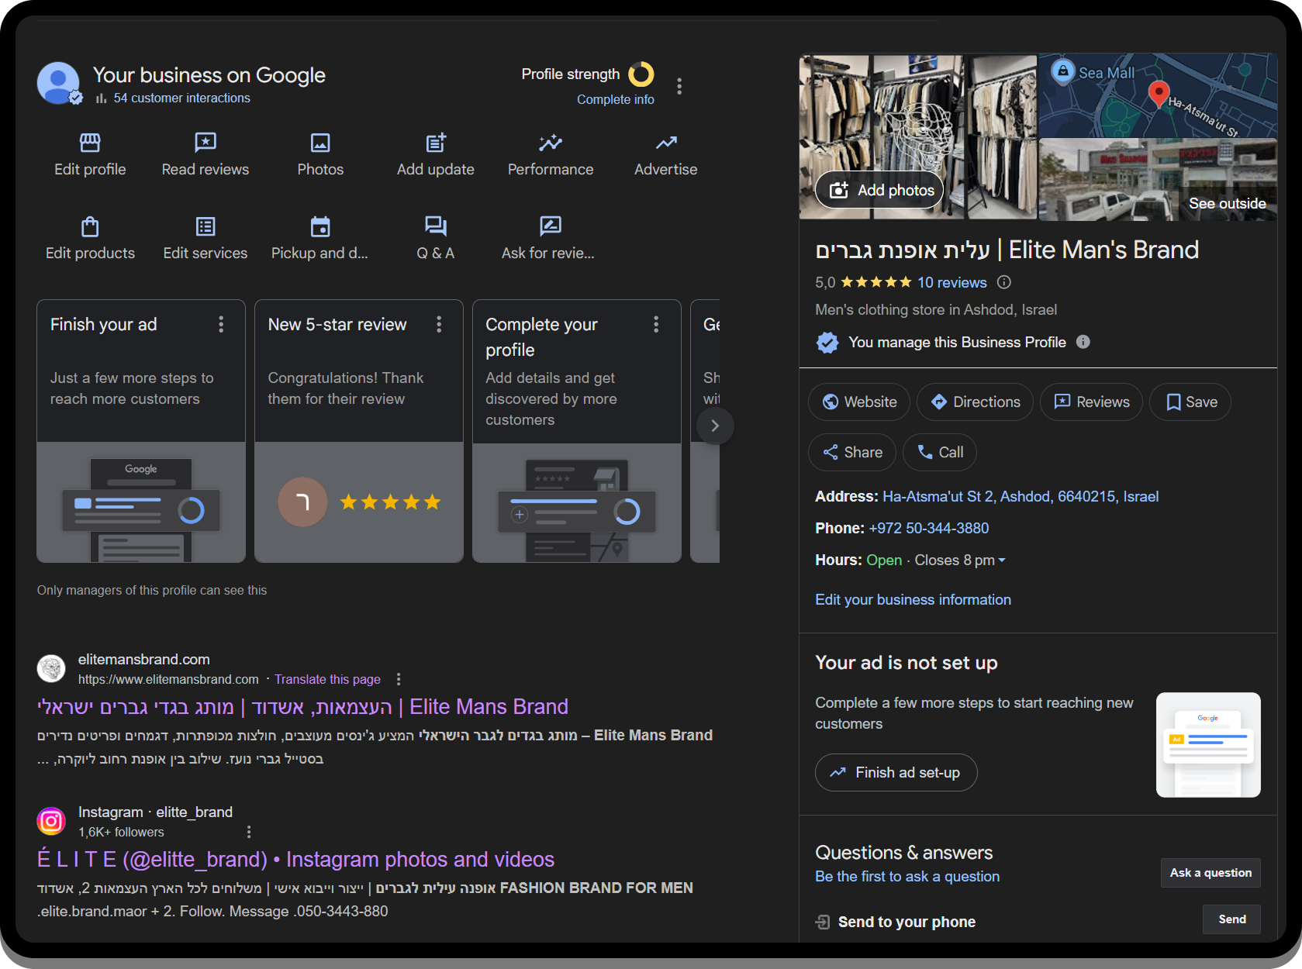Click the Call button
Viewport: 1302px width, 969px height.
tap(940, 453)
